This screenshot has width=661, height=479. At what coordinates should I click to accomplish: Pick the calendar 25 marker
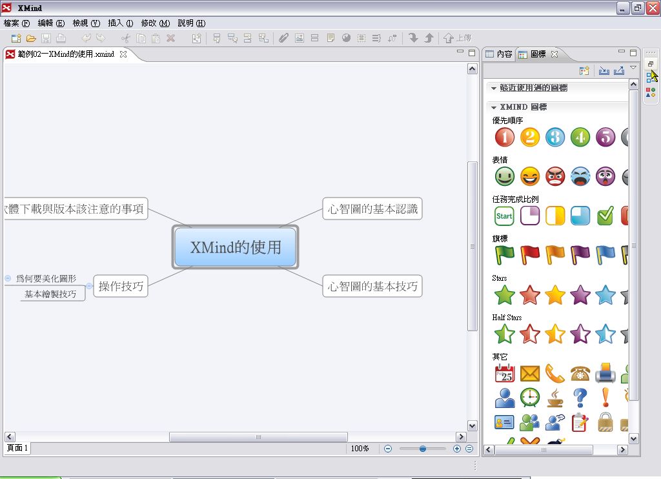point(505,373)
